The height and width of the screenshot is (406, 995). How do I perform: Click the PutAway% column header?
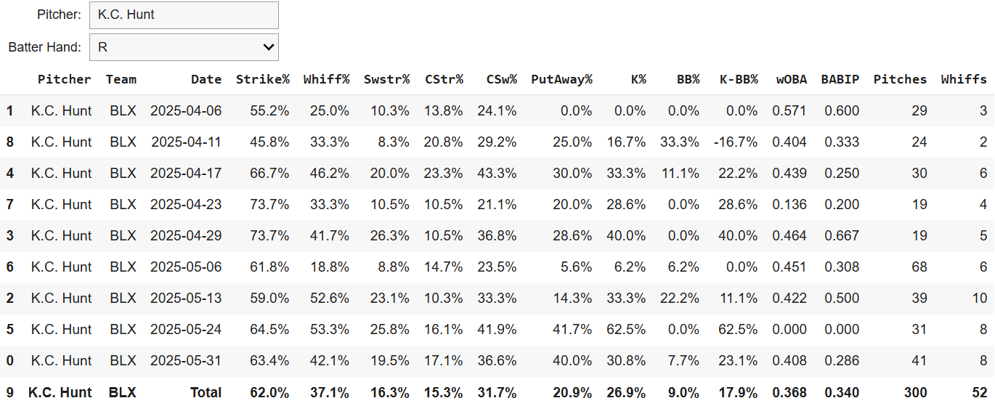pyautogui.click(x=561, y=79)
